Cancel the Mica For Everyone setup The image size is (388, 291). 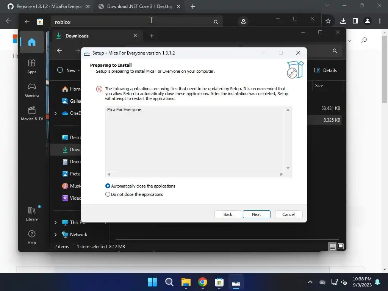click(288, 214)
